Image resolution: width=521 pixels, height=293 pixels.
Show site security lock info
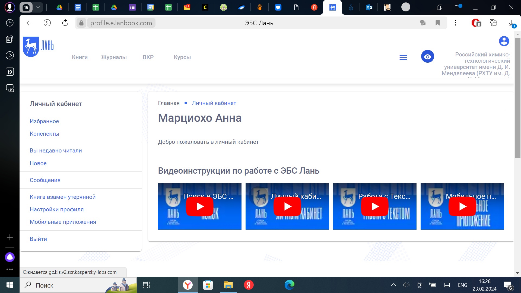click(81, 23)
